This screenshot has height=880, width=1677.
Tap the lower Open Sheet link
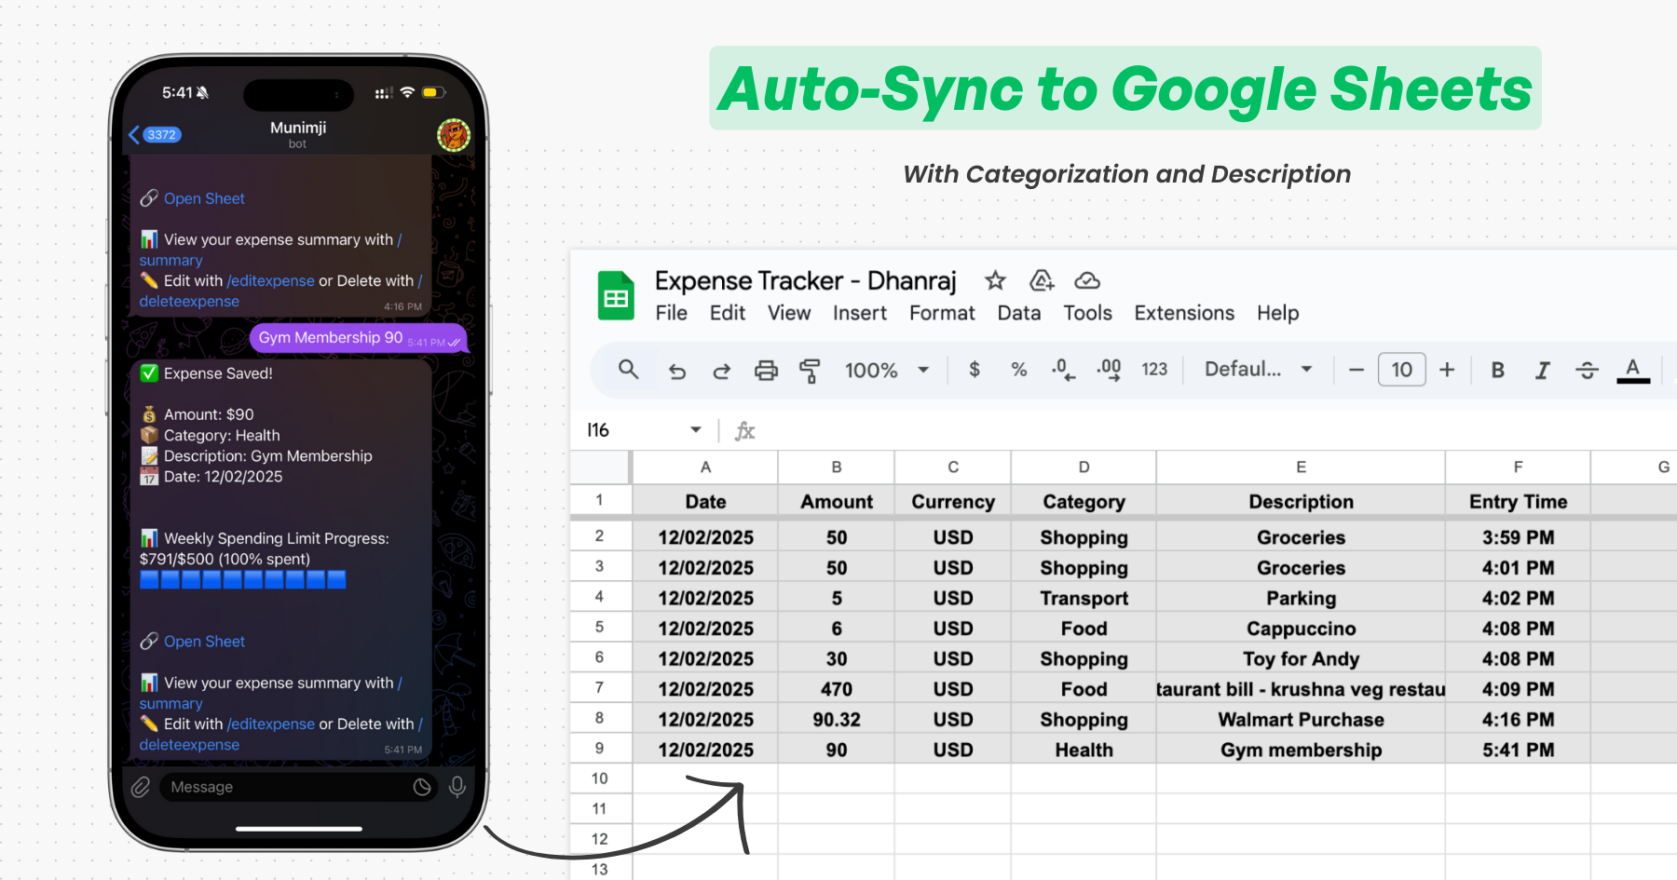(204, 642)
